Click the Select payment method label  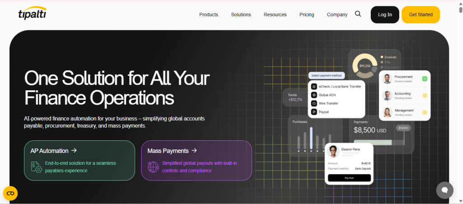(326, 75)
